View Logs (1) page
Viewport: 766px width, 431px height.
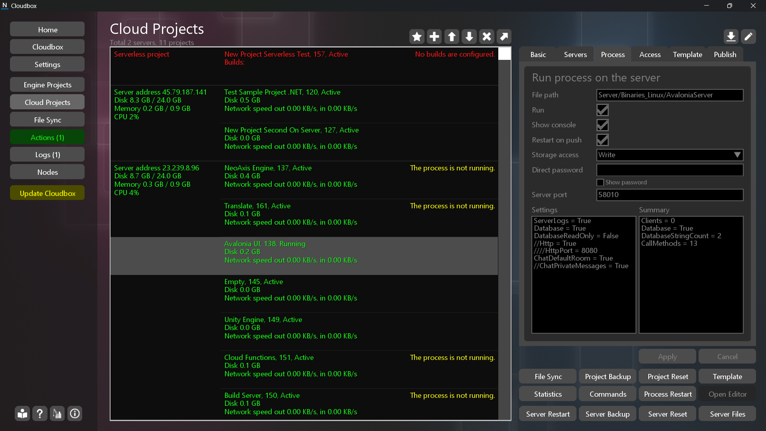47,154
